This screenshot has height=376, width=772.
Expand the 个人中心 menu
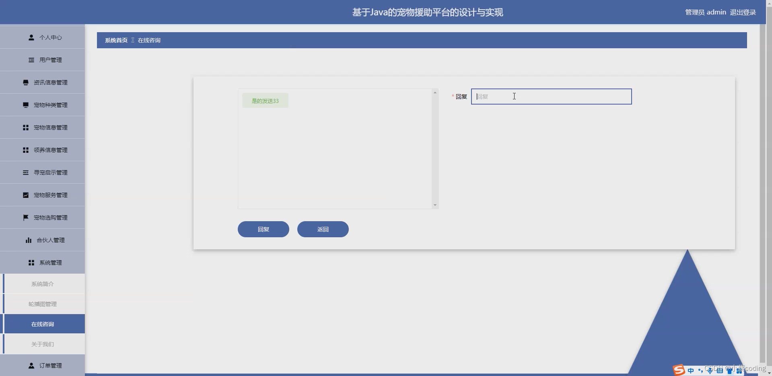pos(42,37)
